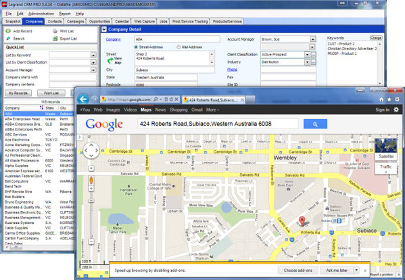Screen dimensions: 405x280
Task: Toggle the Company Detail checkbox
Action: tap(104, 29)
